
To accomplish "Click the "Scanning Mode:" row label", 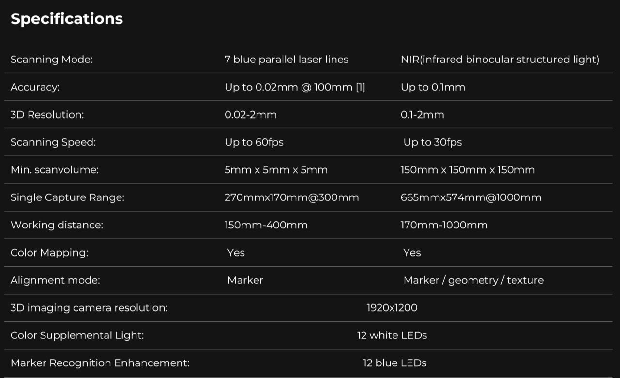I will pos(51,60).
